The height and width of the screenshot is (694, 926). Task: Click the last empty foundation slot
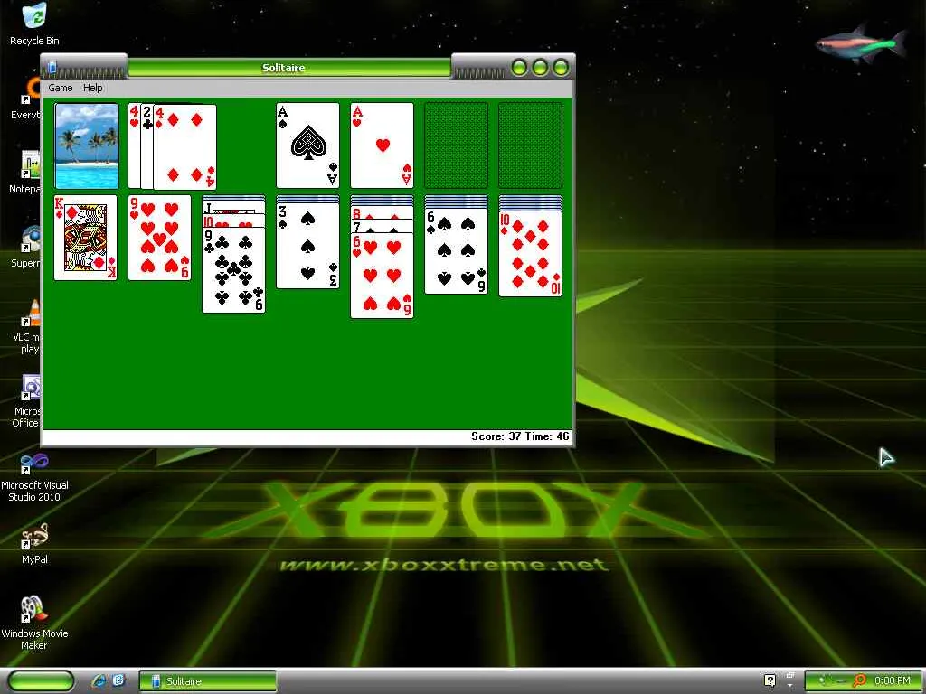530,145
